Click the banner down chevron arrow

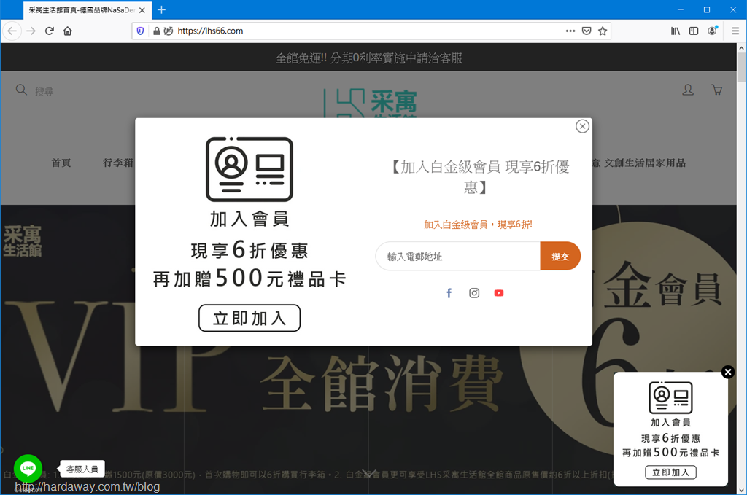click(368, 473)
